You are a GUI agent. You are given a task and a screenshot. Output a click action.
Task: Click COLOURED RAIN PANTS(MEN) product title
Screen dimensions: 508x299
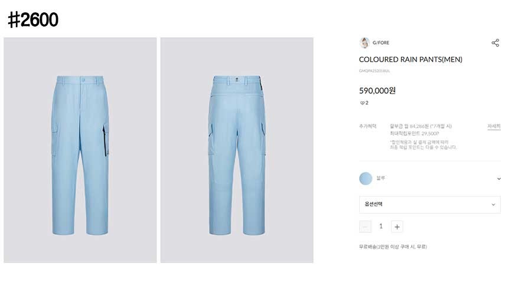[x=411, y=60]
